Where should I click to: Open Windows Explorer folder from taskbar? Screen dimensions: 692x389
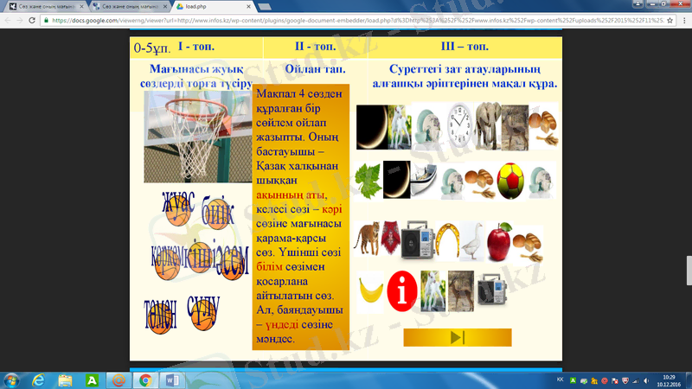tap(65, 379)
